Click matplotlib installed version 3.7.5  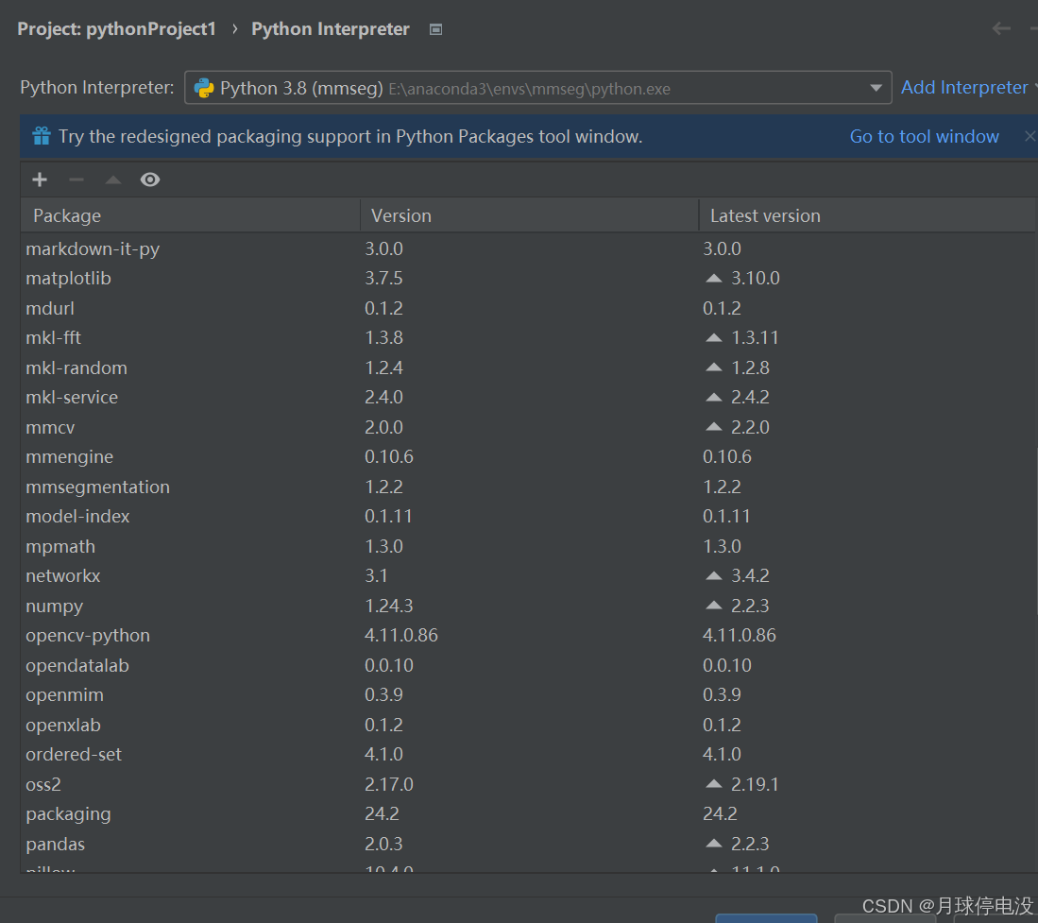[383, 278]
